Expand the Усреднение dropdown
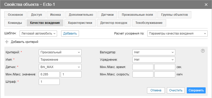Viewport: 212px width, 98px height. [x=154, y=60]
